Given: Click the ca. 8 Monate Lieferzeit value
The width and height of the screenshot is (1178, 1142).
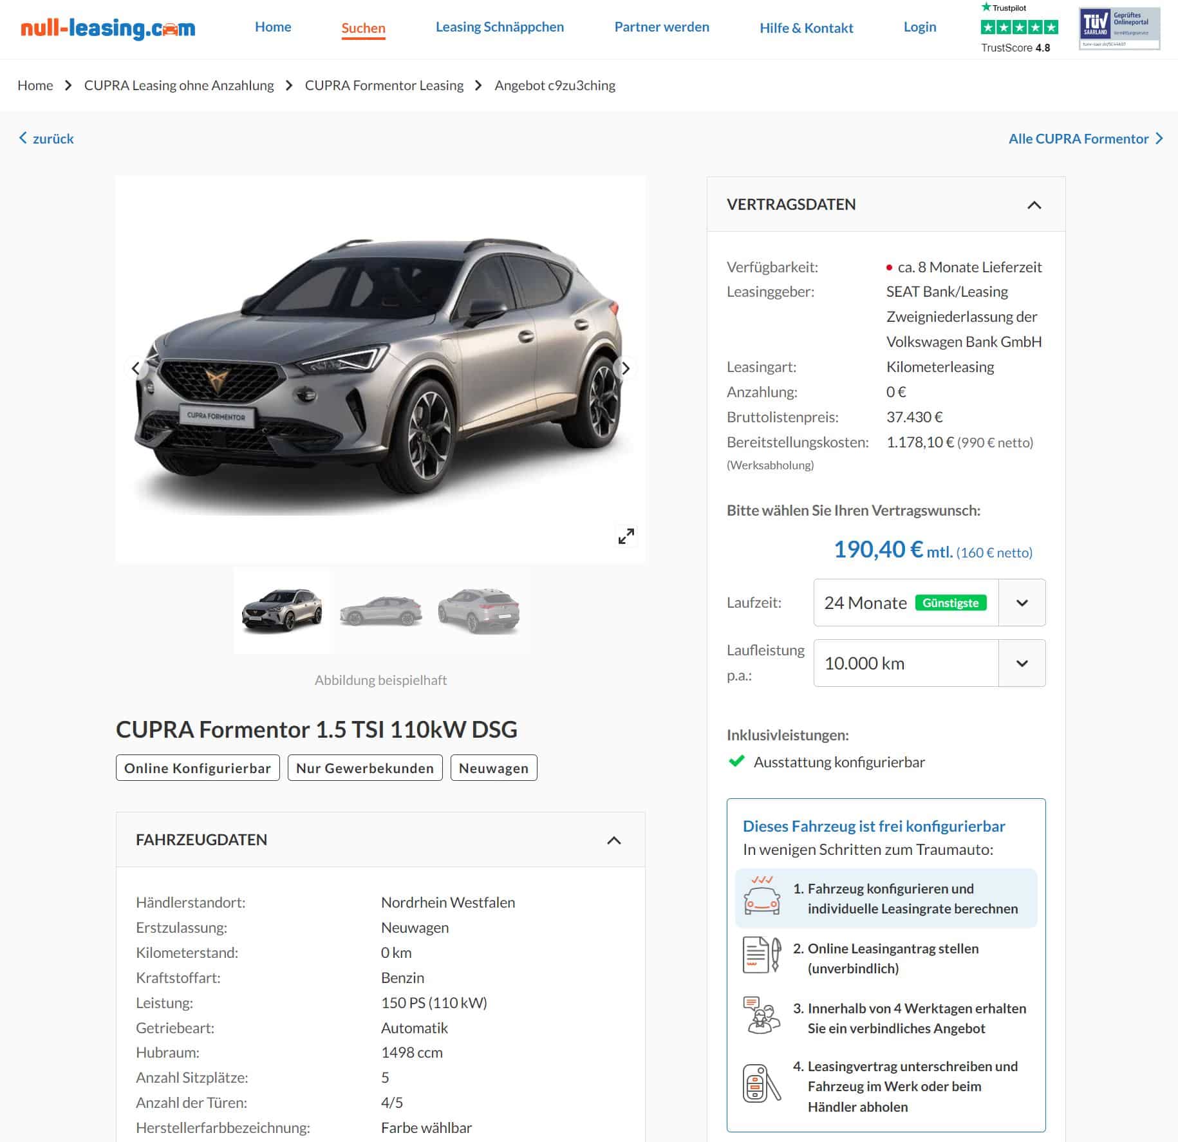Looking at the screenshot, I should (969, 267).
